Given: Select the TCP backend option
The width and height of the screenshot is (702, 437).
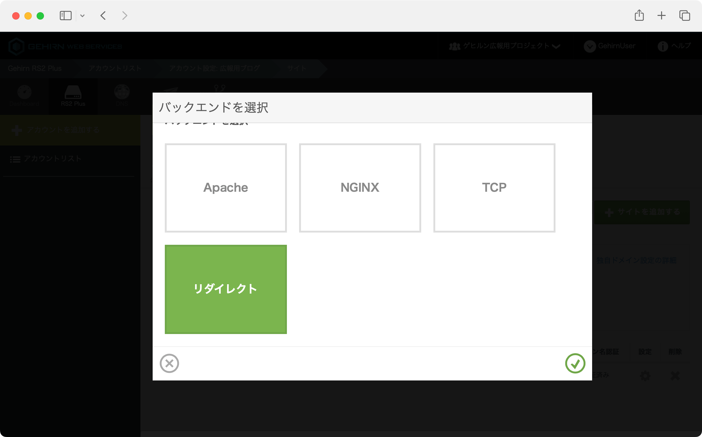Looking at the screenshot, I should [494, 188].
